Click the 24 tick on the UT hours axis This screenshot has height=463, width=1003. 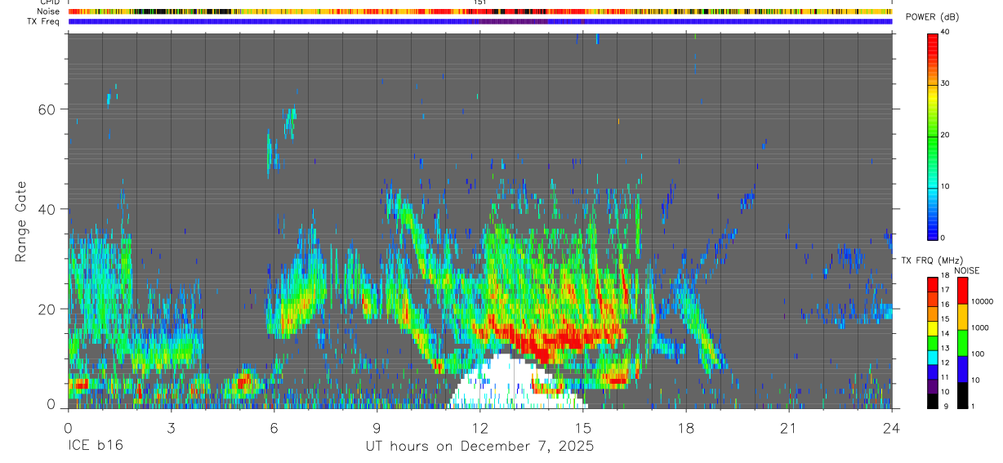point(891,427)
